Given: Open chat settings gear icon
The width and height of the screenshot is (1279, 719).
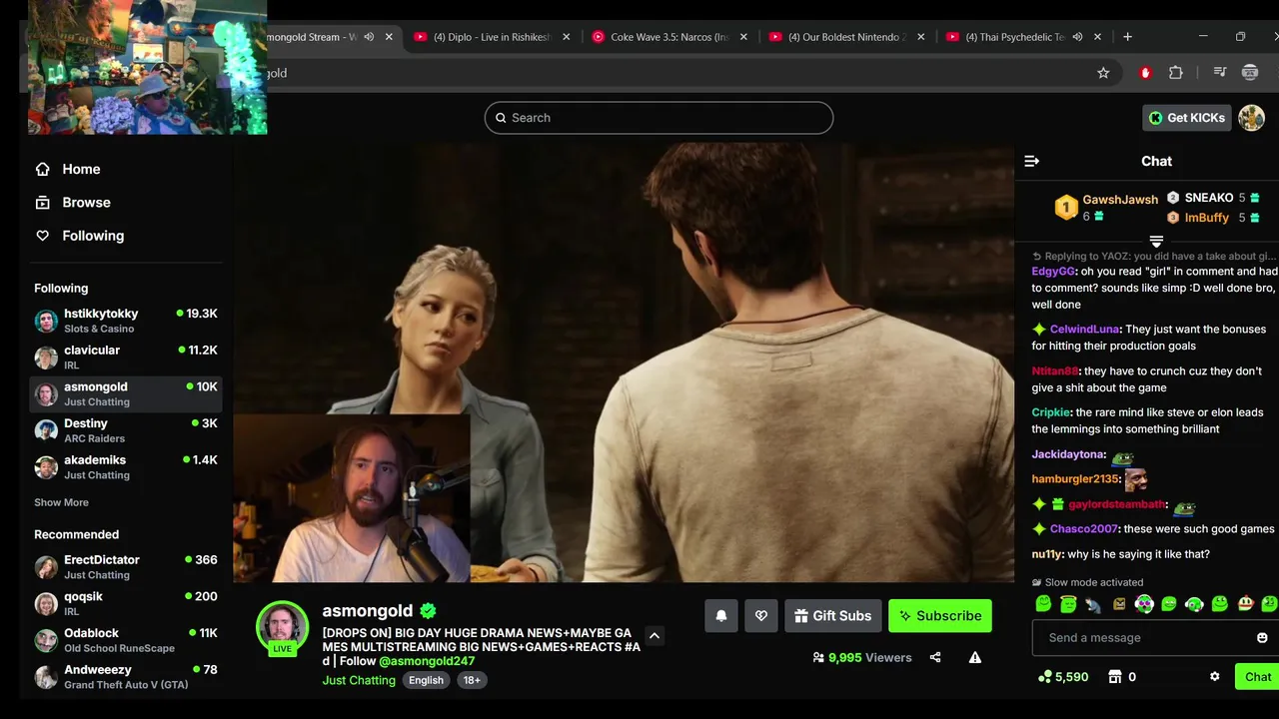Looking at the screenshot, I should pyautogui.click(x=1215, y=676).
